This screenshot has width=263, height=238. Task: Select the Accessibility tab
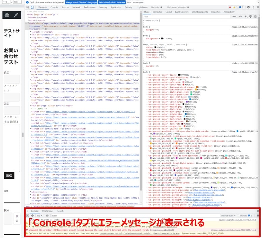(x=229, y=12)
